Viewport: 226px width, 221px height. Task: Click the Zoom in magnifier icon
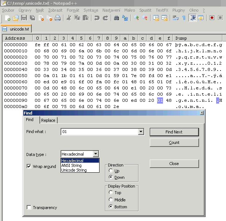pos(136,18)
